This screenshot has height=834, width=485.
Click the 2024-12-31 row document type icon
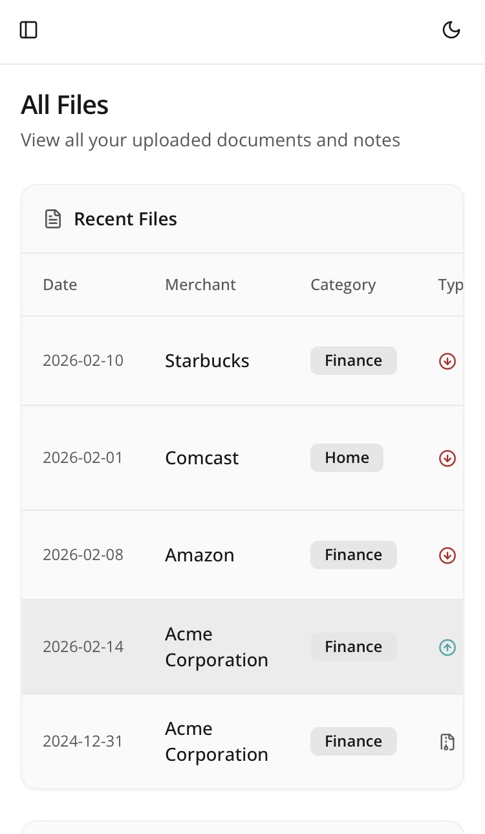click(x=447, y=742)
